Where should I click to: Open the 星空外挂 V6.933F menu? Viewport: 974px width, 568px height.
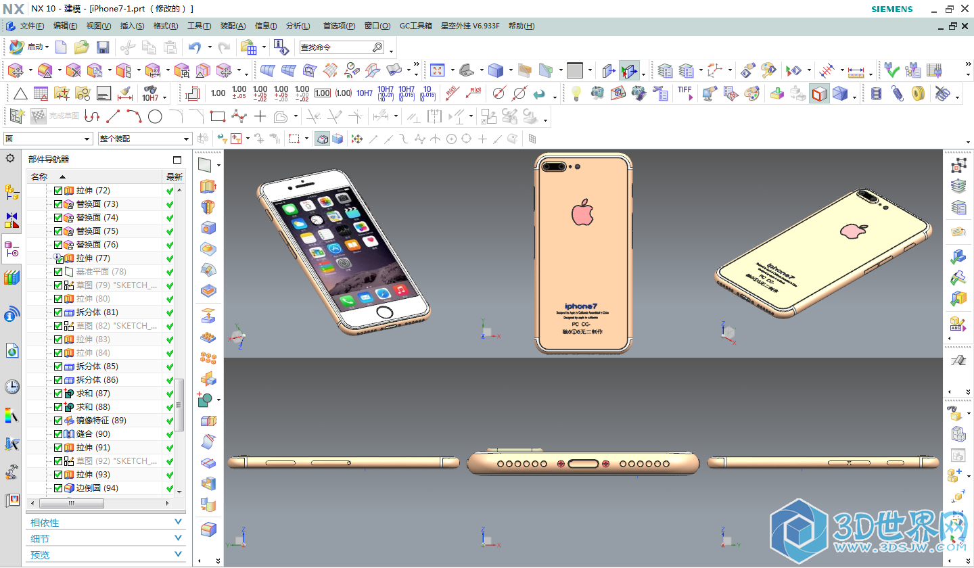point(470,26)
